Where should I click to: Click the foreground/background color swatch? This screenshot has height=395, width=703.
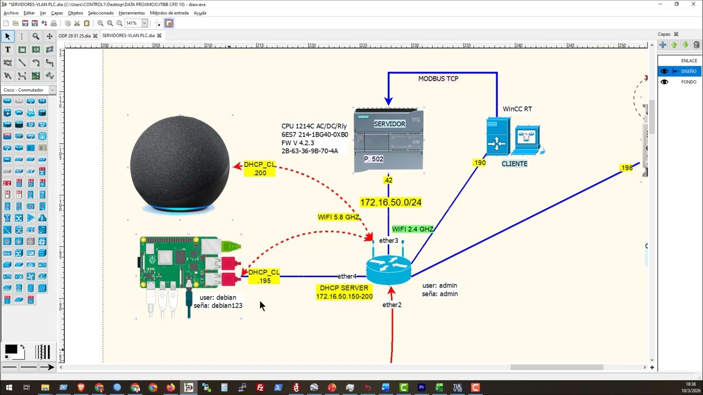pyautogui.click(x=14, y=351)
